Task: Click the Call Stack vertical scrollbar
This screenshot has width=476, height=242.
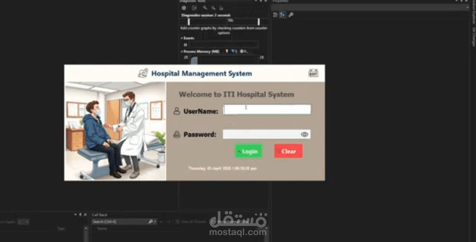Action: 266,234
